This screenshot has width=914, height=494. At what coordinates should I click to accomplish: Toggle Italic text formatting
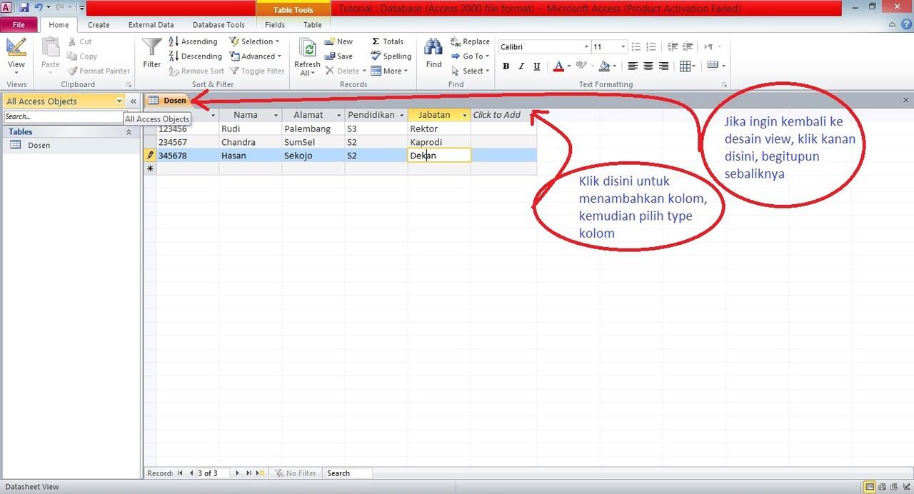tap(521, 66)
